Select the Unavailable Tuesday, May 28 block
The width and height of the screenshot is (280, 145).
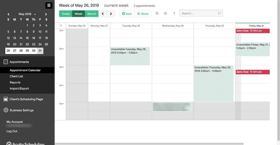pyautogui.click(x=130, y=56)
